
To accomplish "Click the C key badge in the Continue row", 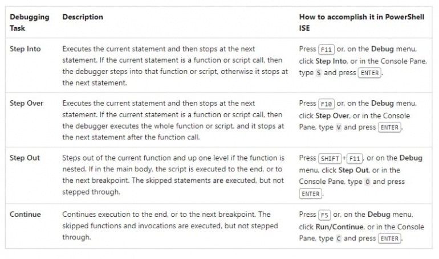I will click(338, 239).
